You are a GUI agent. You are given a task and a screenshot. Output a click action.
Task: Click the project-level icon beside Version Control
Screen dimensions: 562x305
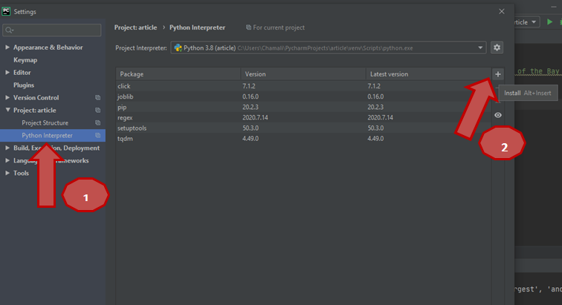(97, 97)
